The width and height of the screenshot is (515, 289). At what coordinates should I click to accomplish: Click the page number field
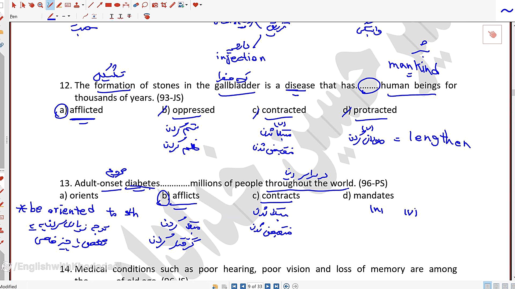(x=255, y=286)
